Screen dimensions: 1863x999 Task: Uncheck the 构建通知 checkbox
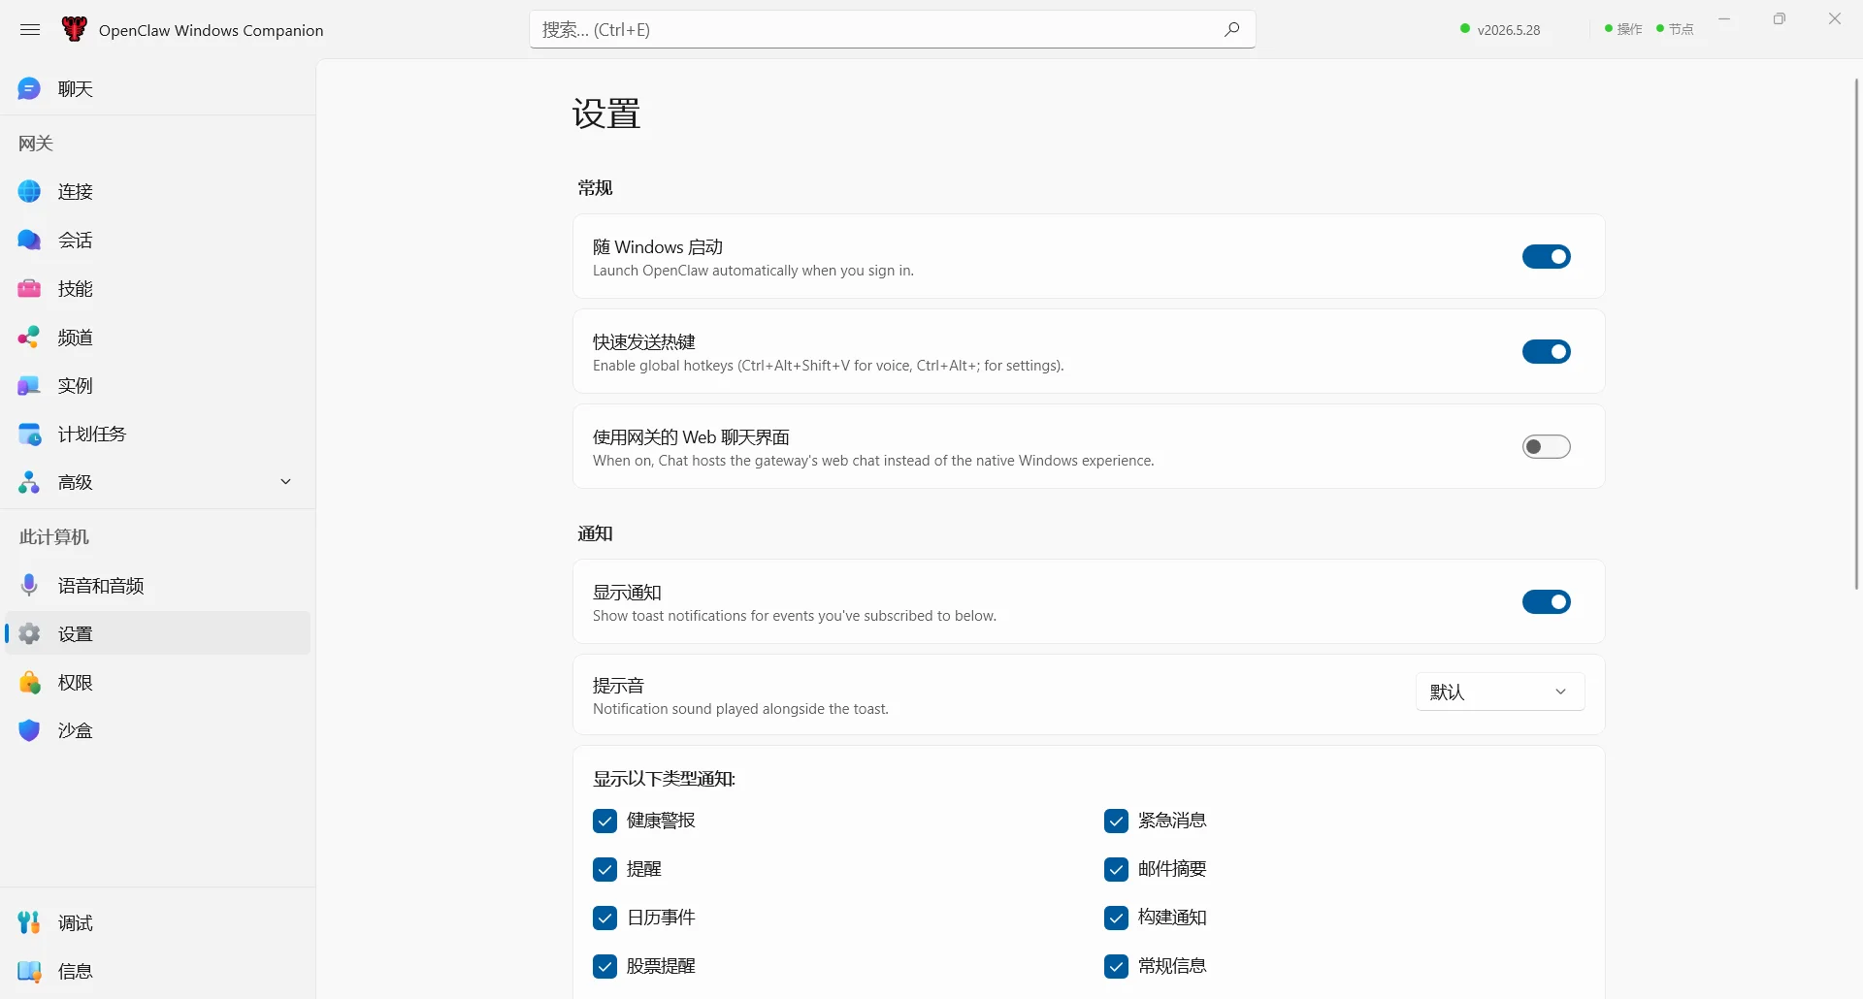[x=1116, y=918]
